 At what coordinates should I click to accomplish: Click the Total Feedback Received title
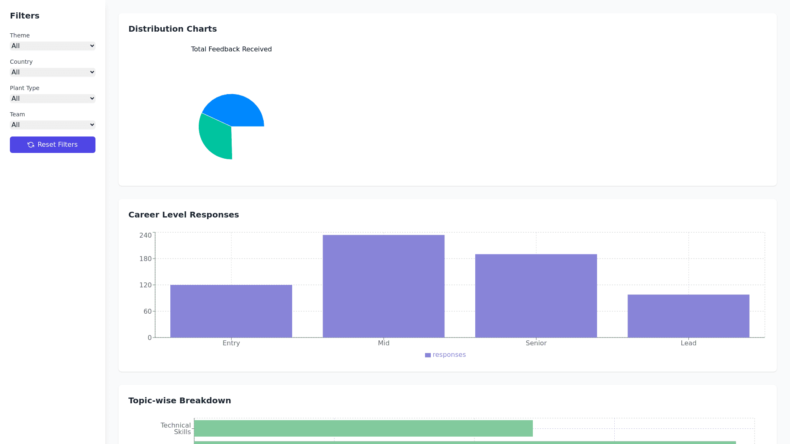coord(231,49)
